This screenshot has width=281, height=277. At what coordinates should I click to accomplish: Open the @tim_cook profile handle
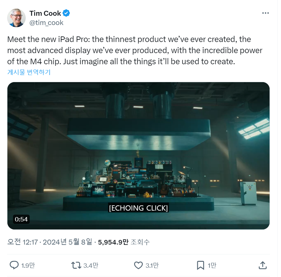(x=46, y=22)
